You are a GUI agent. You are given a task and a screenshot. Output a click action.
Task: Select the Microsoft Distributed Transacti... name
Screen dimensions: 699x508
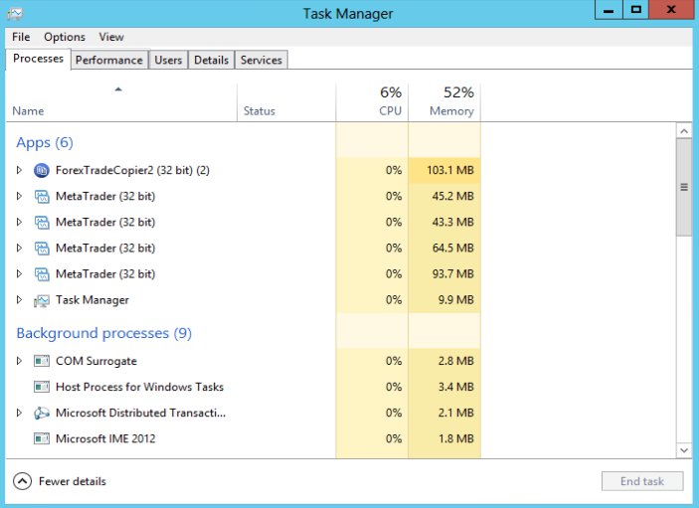[140, 413]
